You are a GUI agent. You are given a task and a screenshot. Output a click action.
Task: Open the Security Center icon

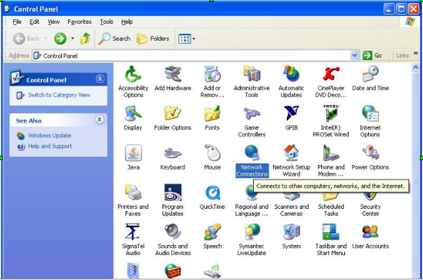[x=370, y=193]
